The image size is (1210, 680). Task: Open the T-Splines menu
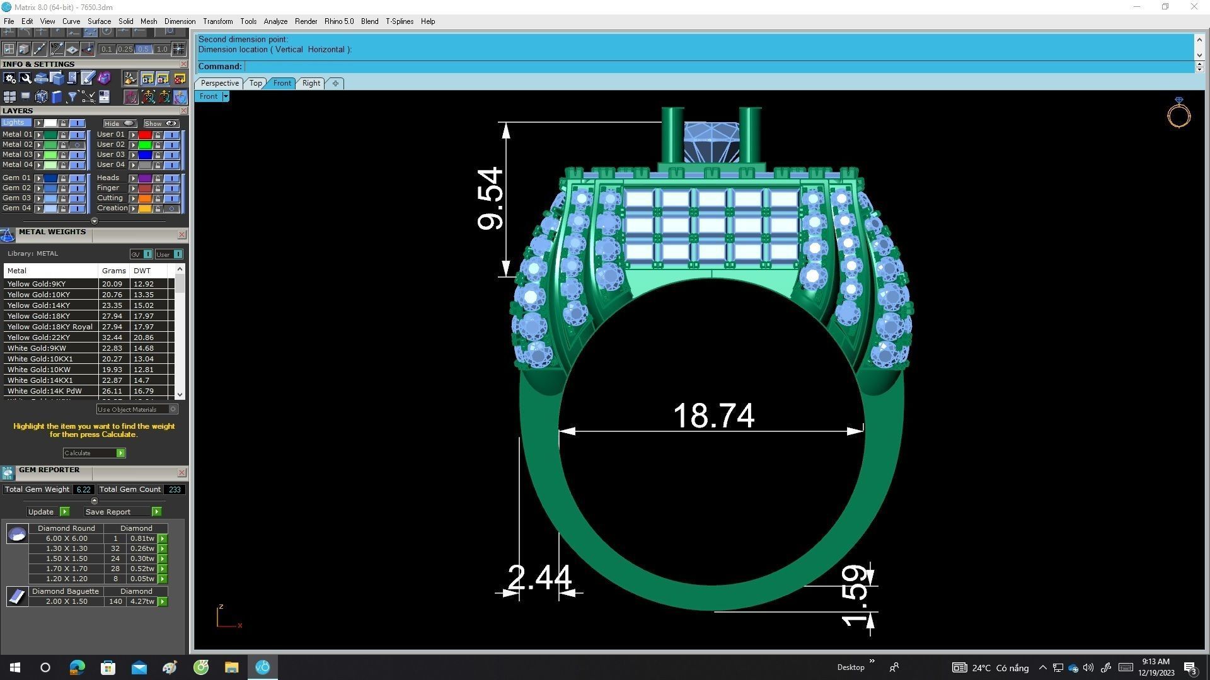[x=399, y=21]
